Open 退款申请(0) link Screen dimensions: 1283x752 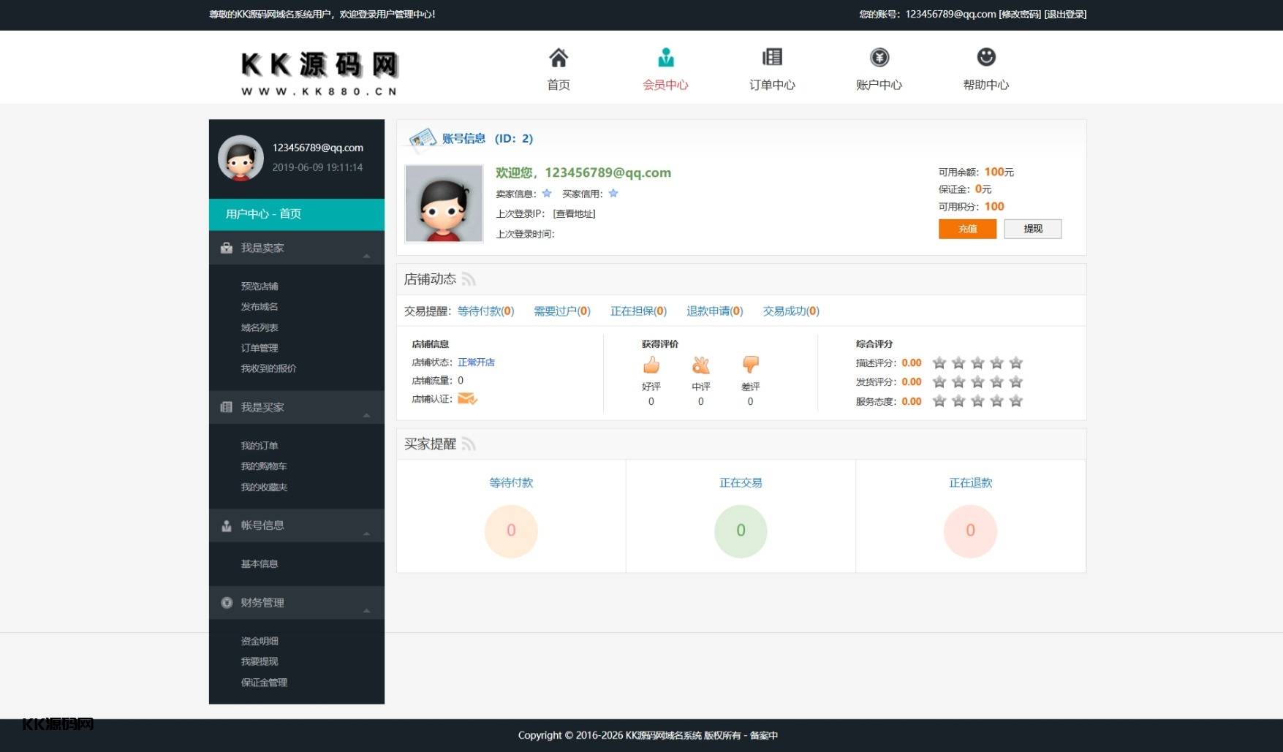tap(714, 311)
